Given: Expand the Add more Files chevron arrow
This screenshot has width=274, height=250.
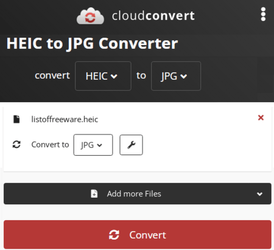Looking at the screenshot, I should (259, 194).
